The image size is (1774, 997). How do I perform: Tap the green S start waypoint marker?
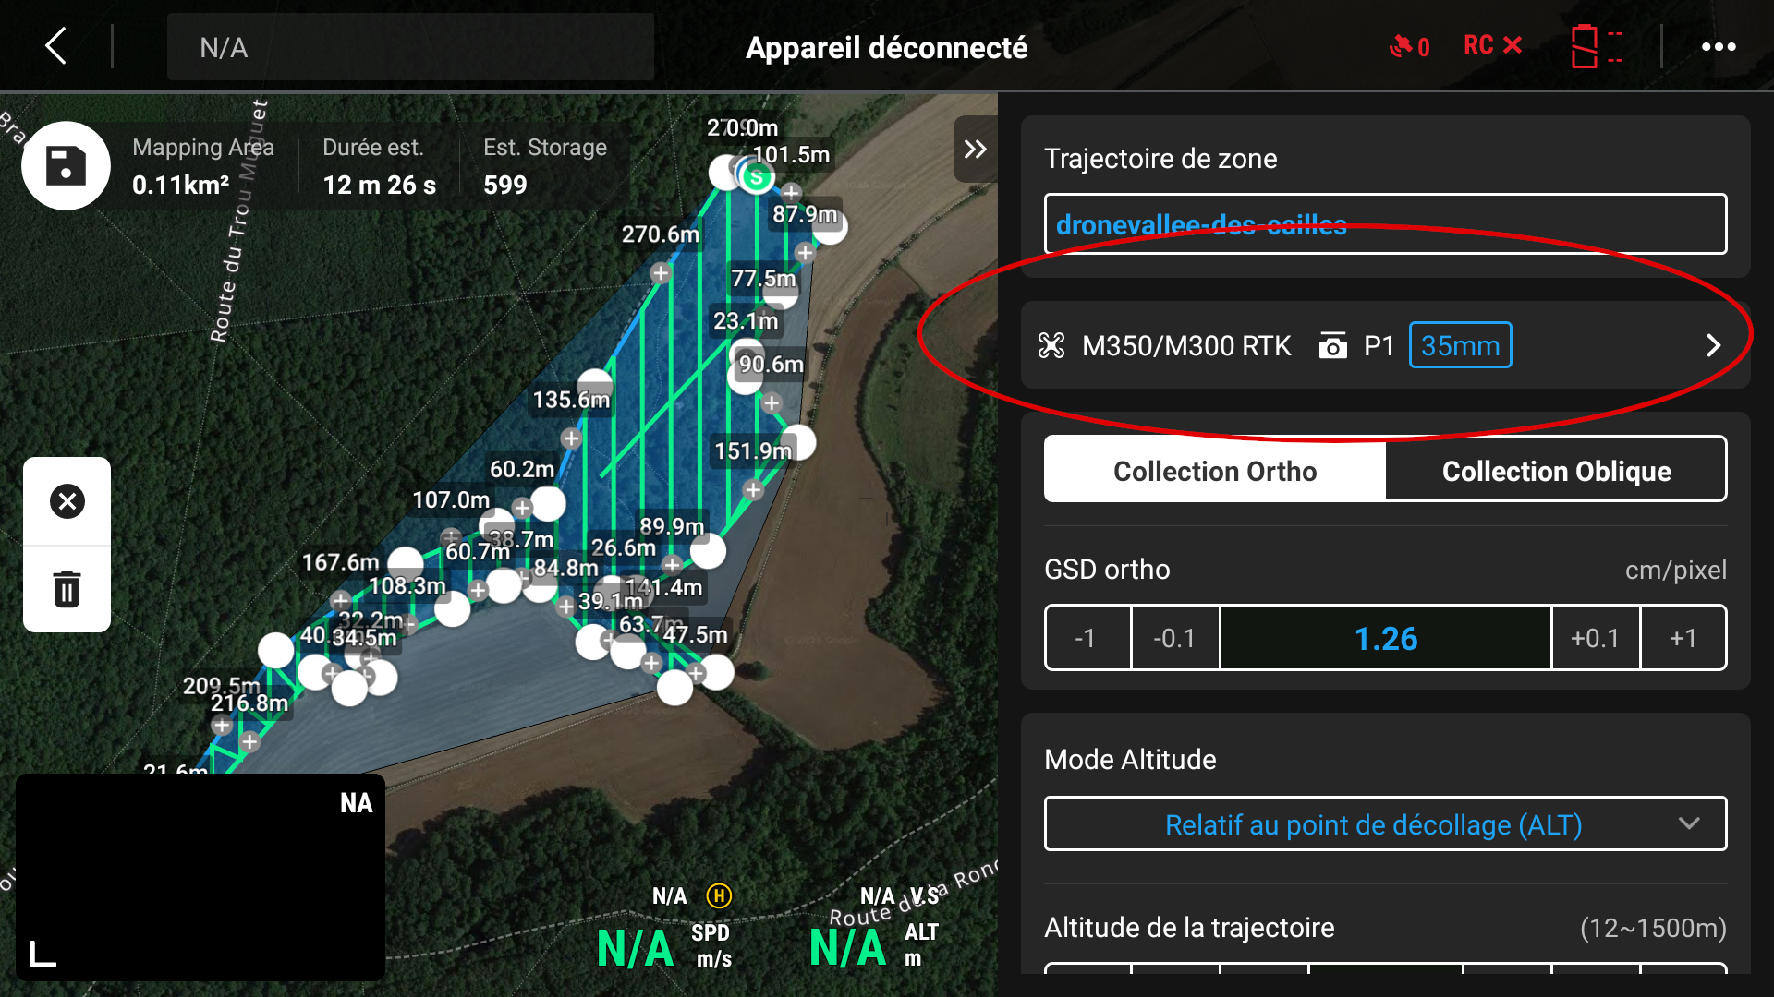[757, 176]
